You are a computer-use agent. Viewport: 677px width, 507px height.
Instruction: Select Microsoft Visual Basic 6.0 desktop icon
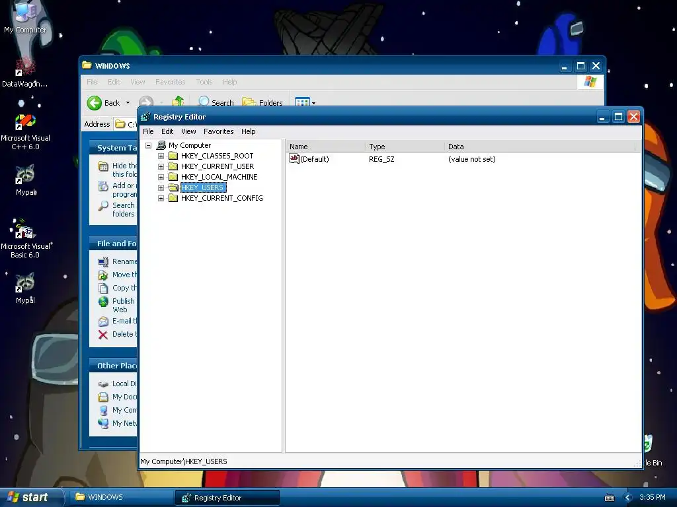pyautogui.click(x=25, y=239)
